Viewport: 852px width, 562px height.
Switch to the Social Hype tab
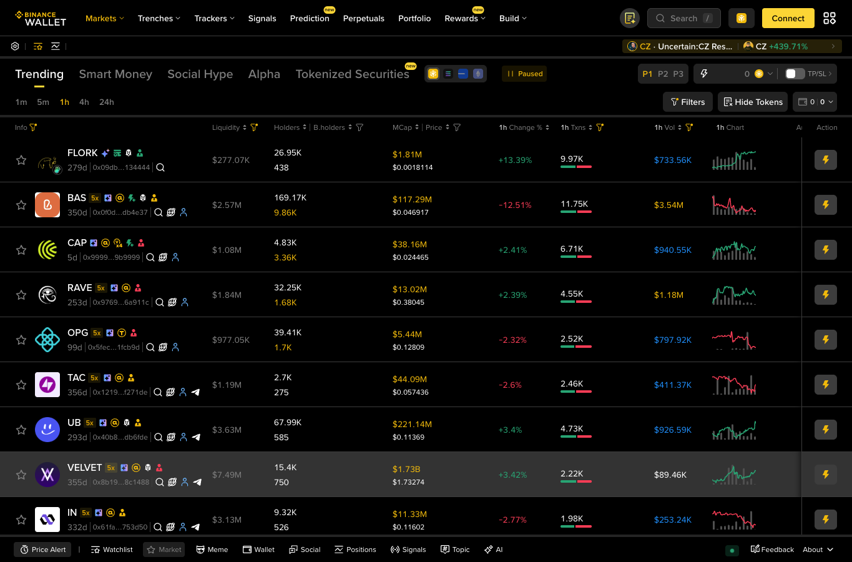click(x=200, y=74)
